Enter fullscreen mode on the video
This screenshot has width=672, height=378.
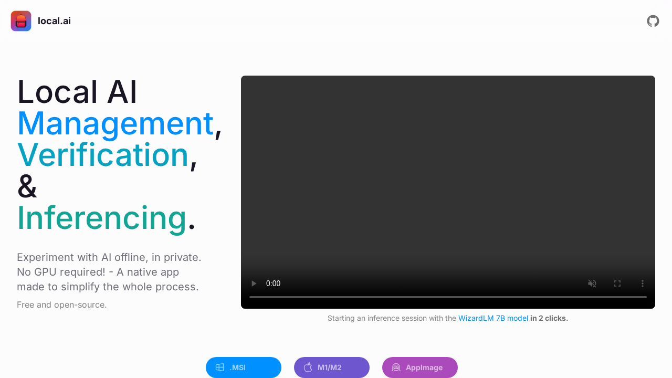pos(617,283)
